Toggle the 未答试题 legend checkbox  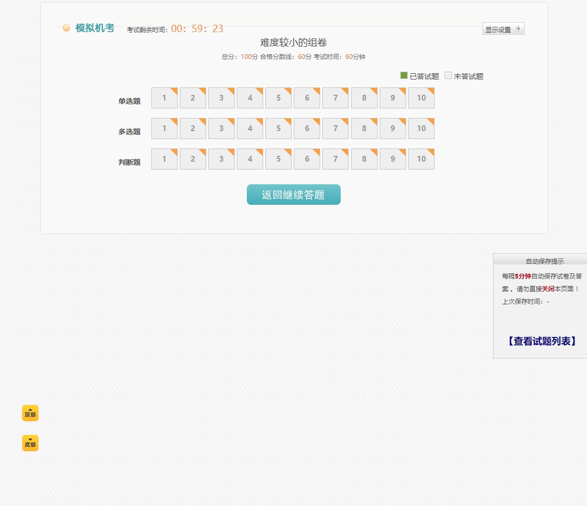click(448, 75)
